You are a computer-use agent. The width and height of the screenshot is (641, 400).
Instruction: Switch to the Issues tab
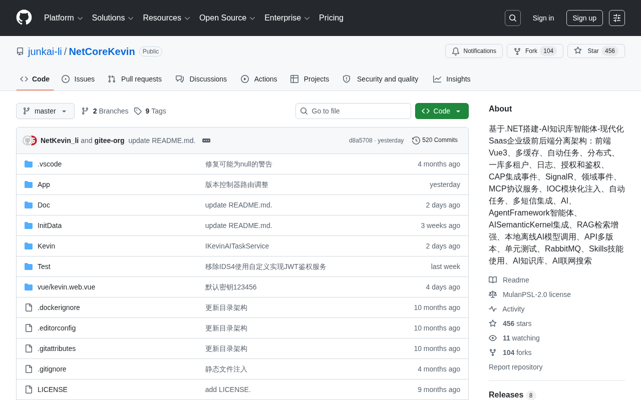click(x=78, y=79)
